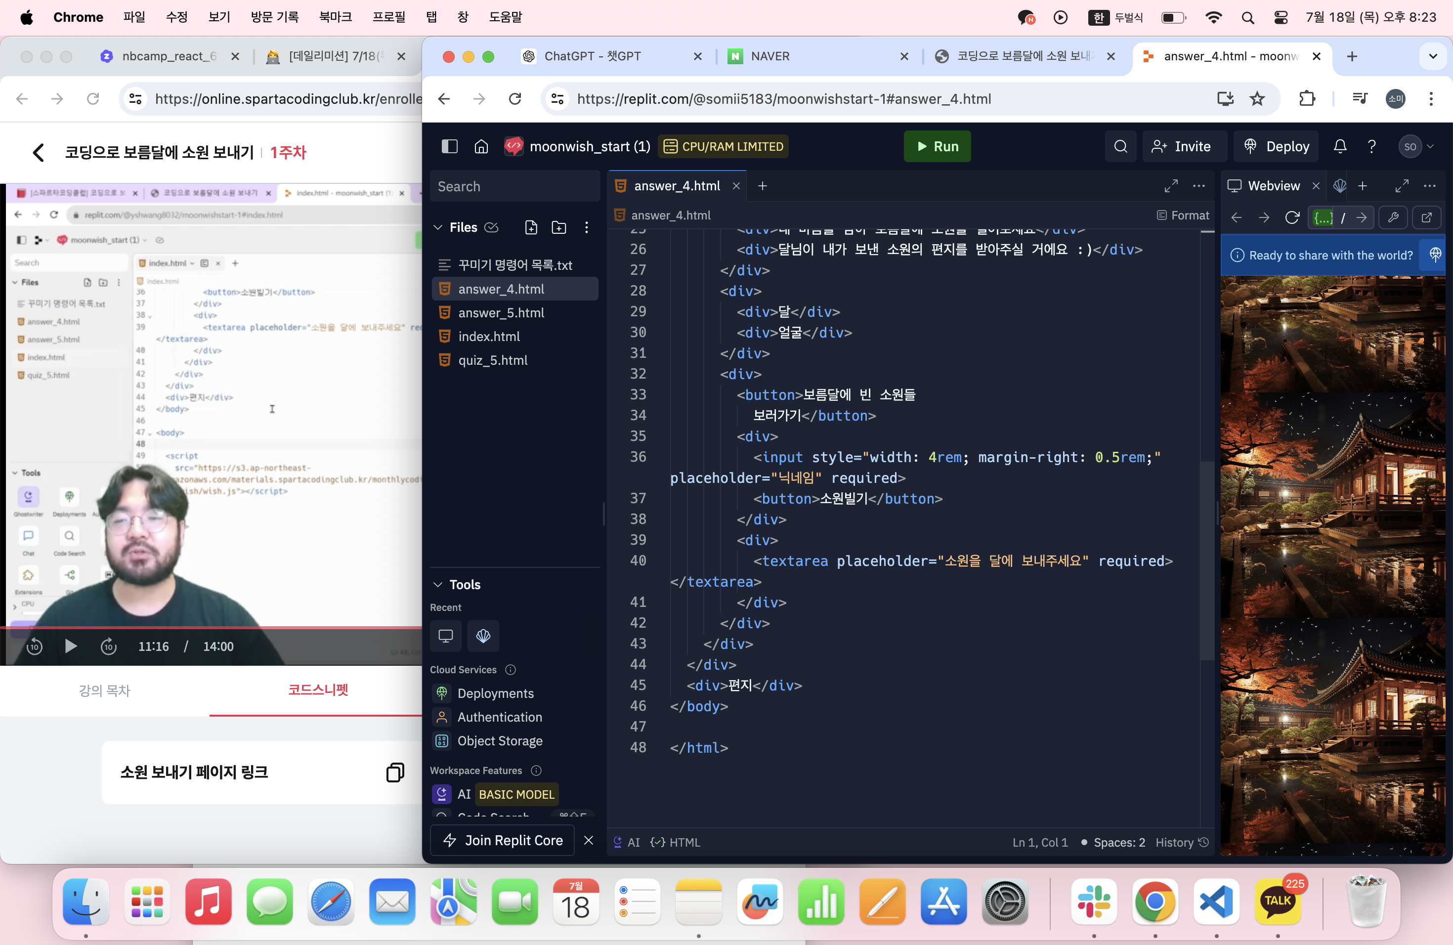Screen dimensions: 1453x945
Task: Rewind lecture video 10 seconds
Action: coord(35,646)
